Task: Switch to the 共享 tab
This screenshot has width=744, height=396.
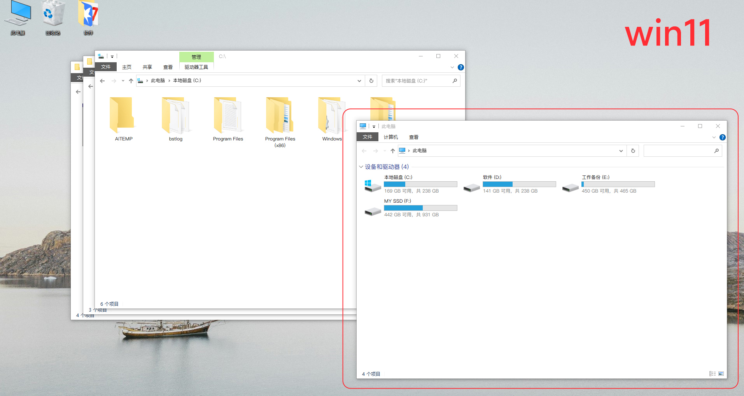Action: [x=147, y=67]
